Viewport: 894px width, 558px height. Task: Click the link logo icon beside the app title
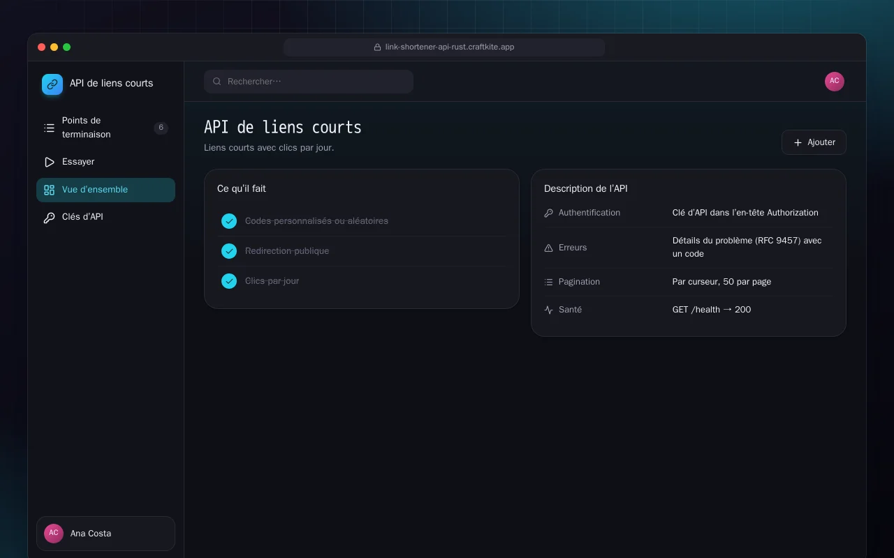52,84
